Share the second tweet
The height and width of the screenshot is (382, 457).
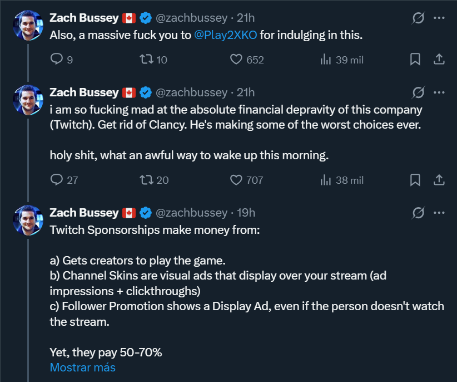point(439,180)
